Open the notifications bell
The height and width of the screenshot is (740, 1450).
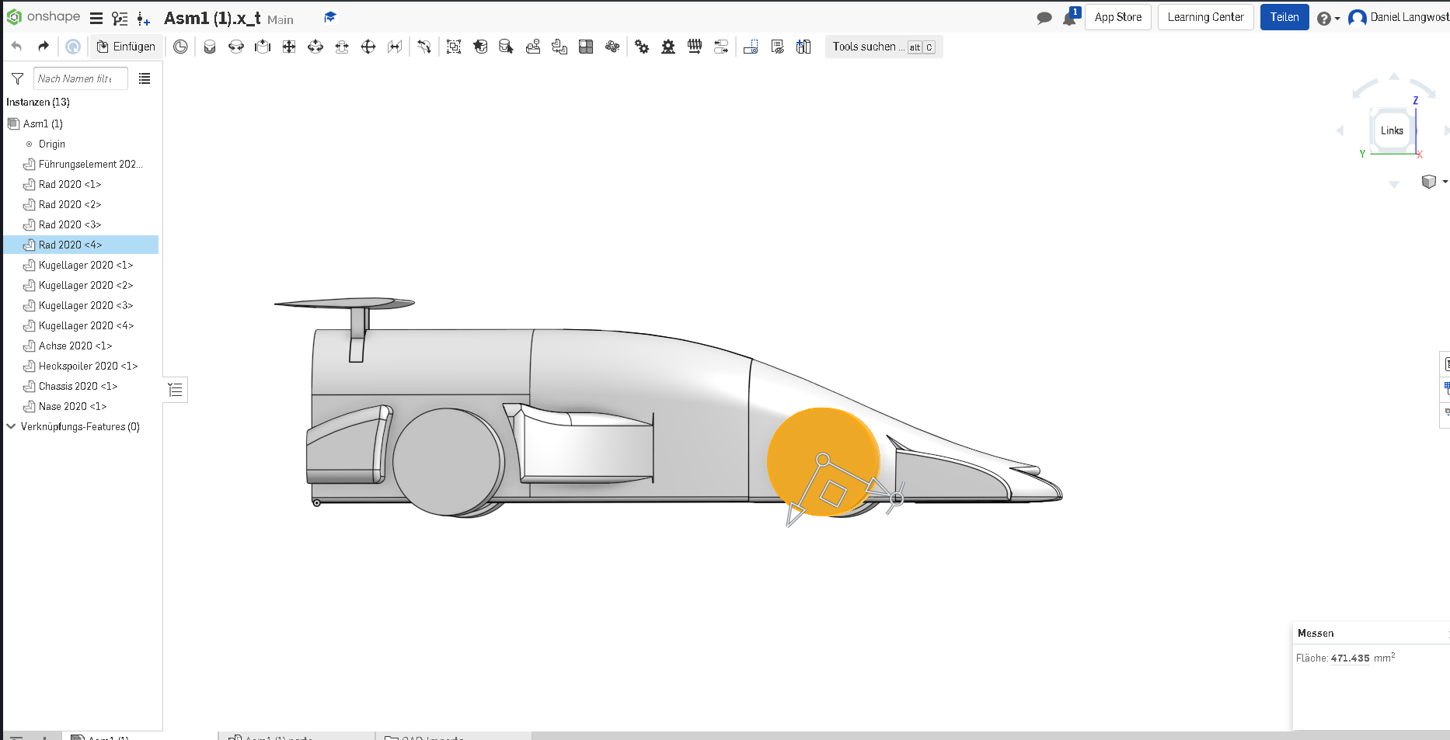pos(1069,18)
